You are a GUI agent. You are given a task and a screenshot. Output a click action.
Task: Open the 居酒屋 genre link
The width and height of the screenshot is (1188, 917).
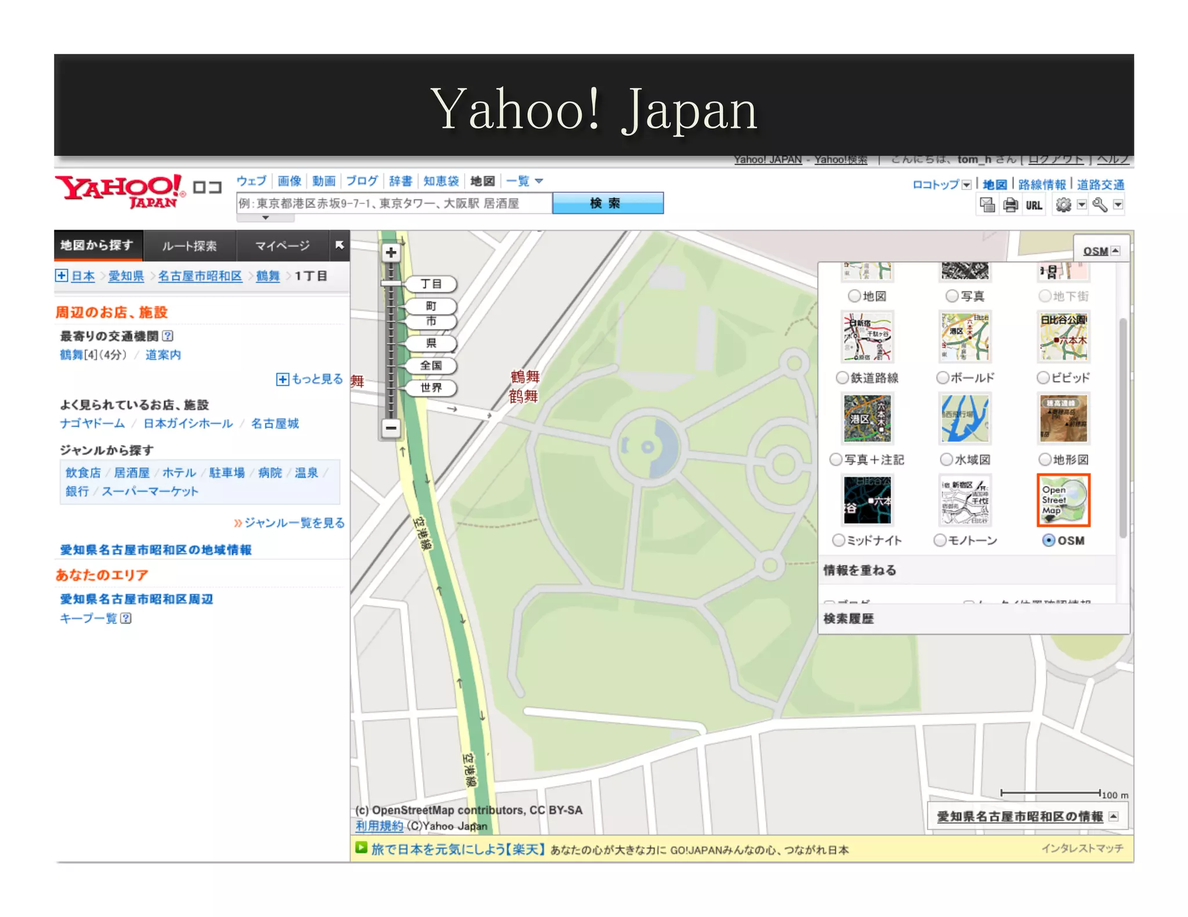pyautogui.click(x=132, y=473)
